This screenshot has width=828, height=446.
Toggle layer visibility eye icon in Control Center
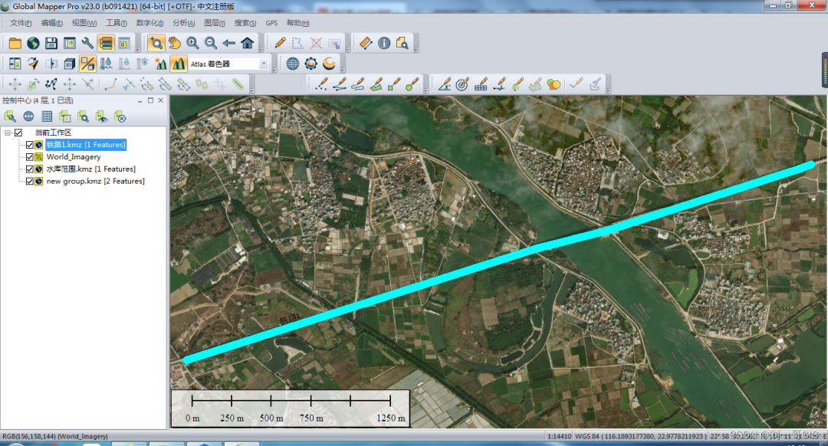[101, 116]
